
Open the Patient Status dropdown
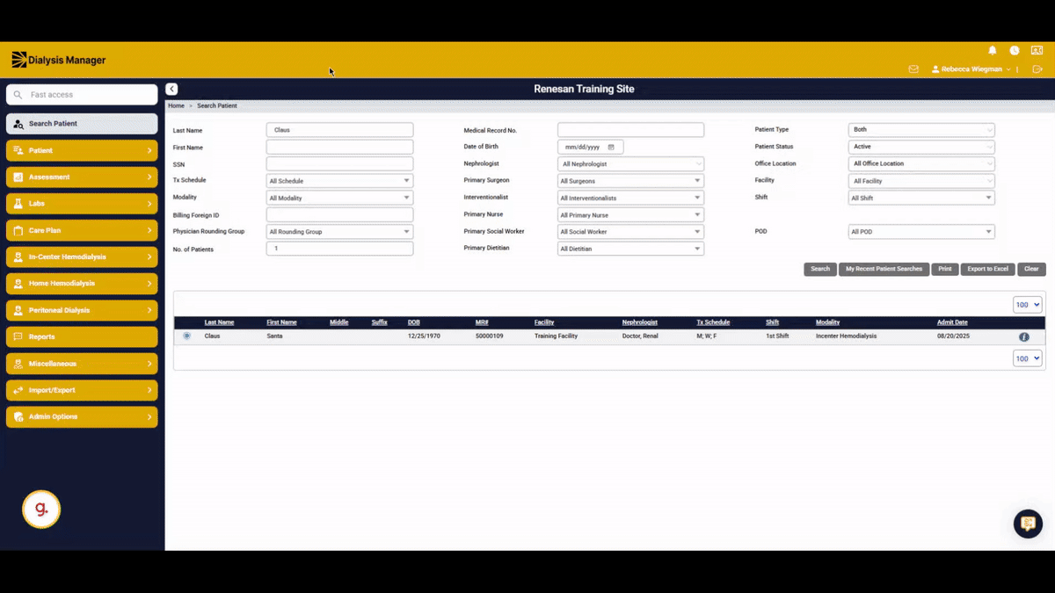pyautogui.click(x=922, y=147)
